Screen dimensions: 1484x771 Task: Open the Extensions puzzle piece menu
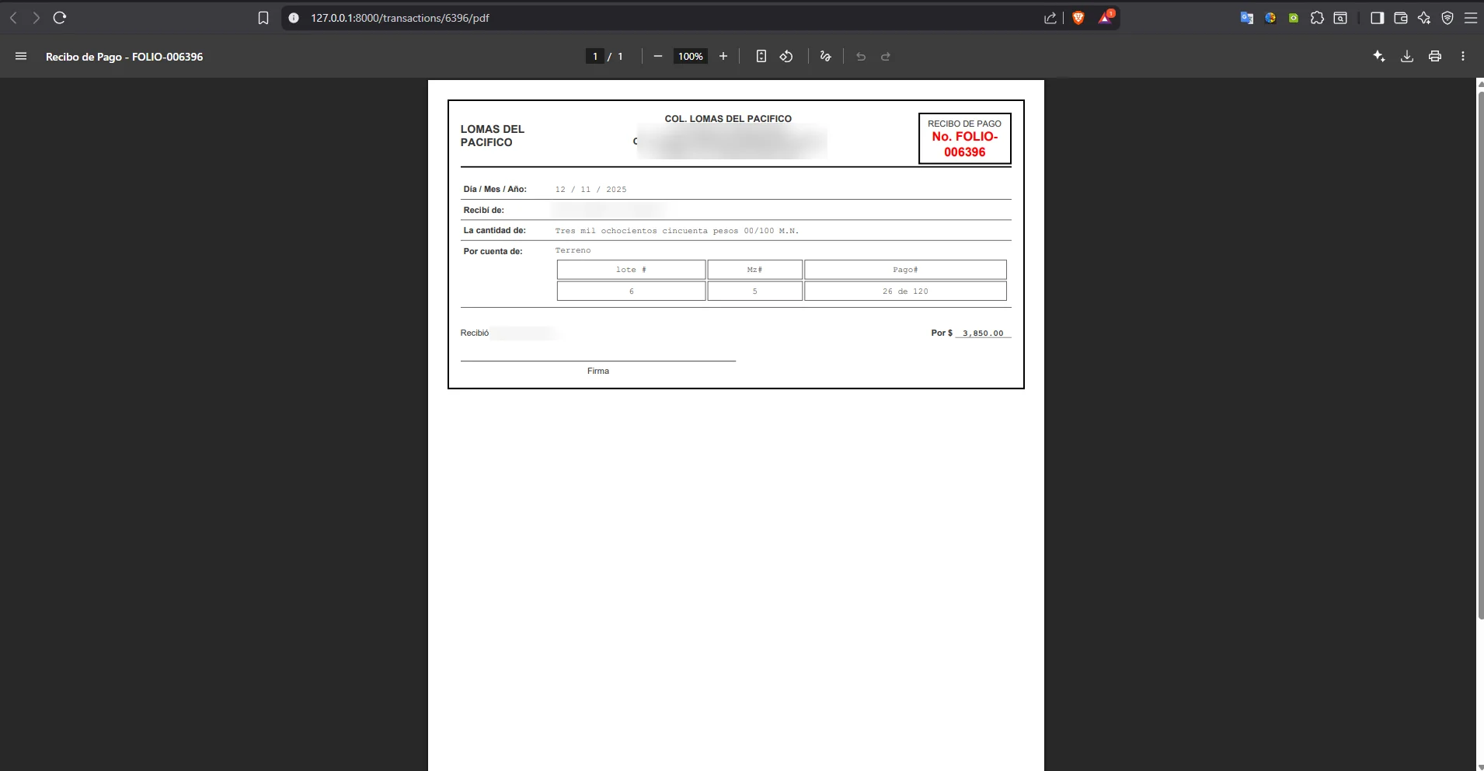coord(1317,18)
